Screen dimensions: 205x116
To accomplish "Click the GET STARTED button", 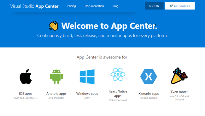I will (x=180, y=6).
